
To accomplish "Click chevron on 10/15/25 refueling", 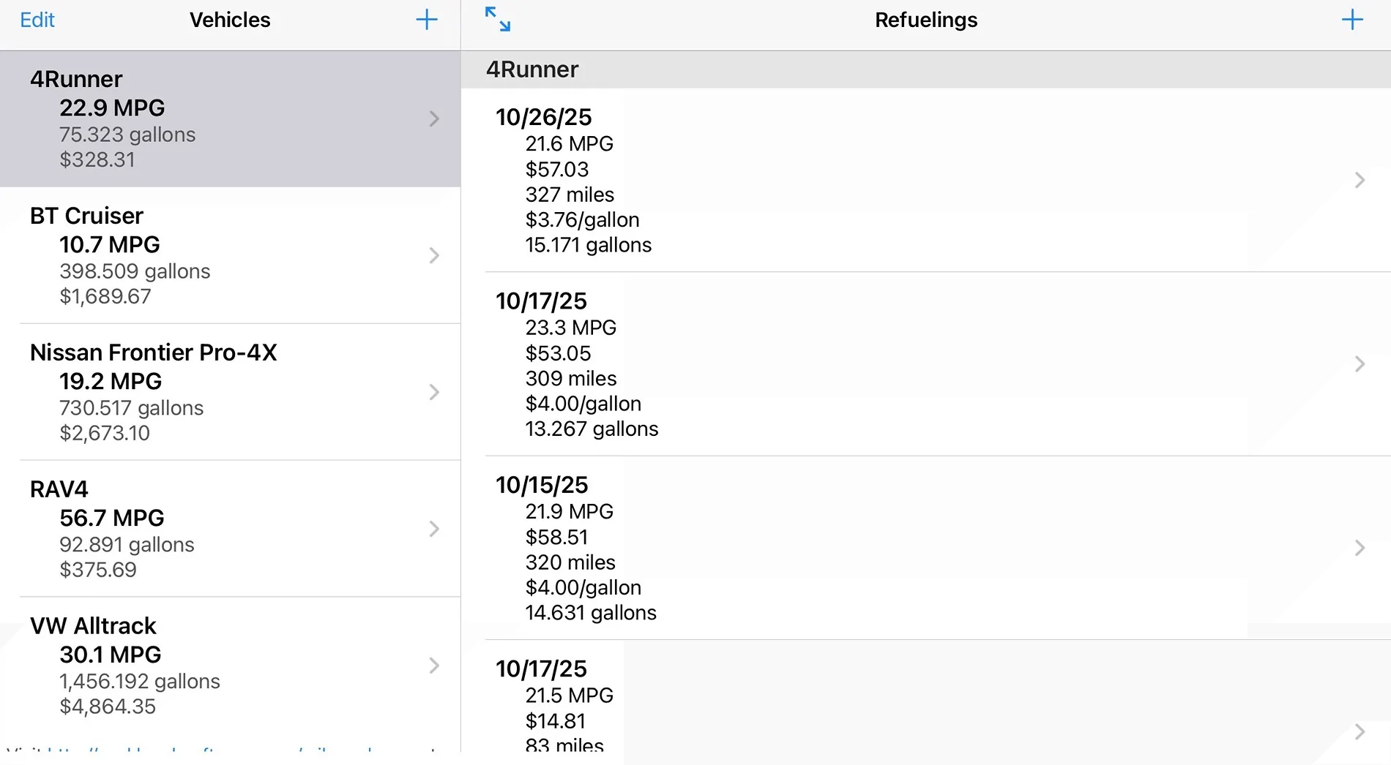I will (x=1360, y=548).
